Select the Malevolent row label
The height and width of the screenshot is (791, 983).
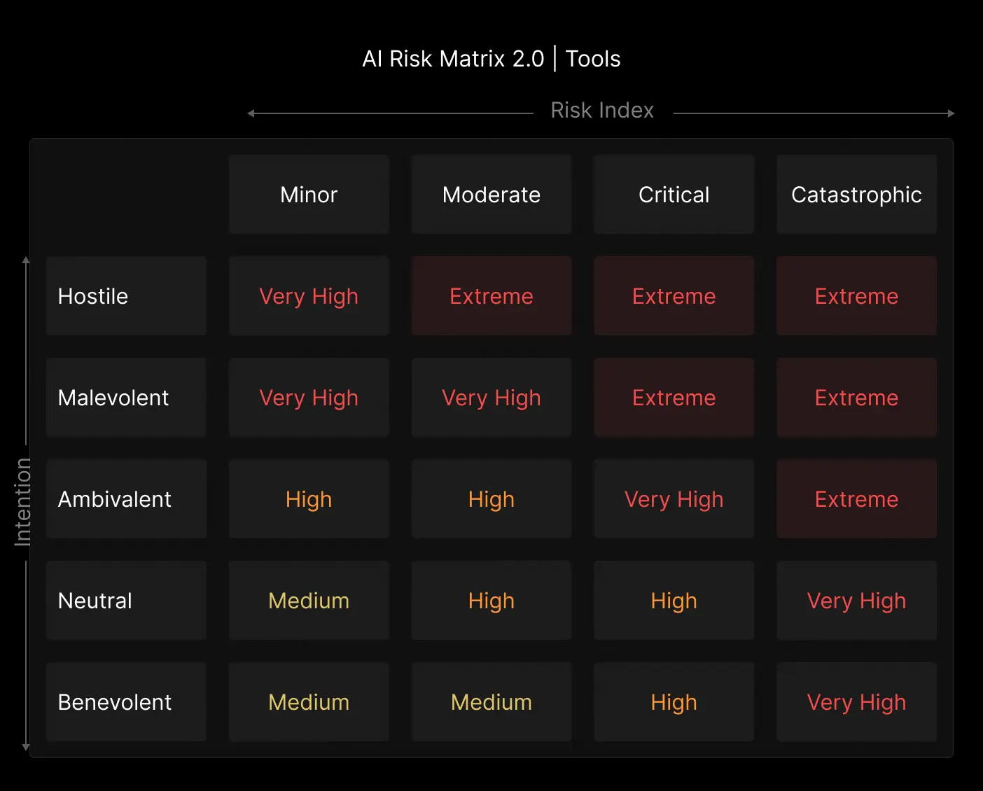coord(126,398)
